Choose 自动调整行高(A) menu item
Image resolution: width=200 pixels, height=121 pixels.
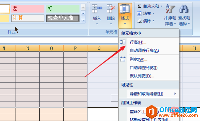[x=149, y=51]
